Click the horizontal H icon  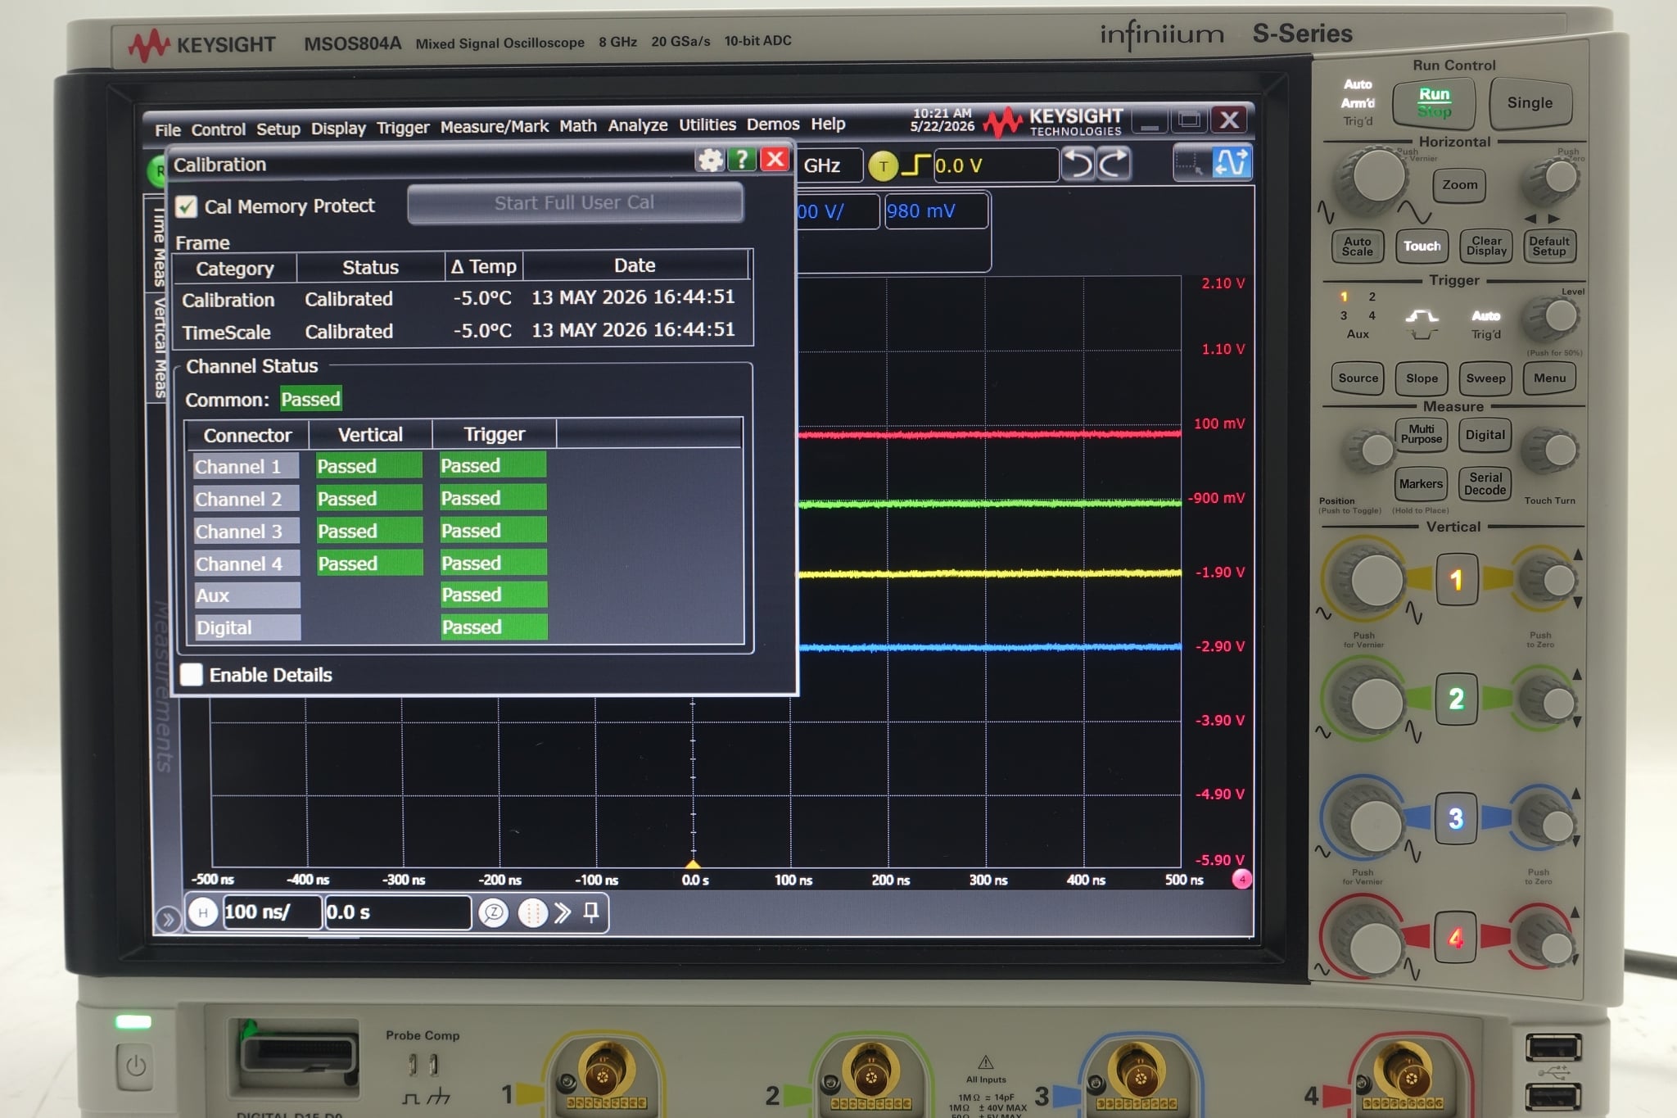(203, 912)
